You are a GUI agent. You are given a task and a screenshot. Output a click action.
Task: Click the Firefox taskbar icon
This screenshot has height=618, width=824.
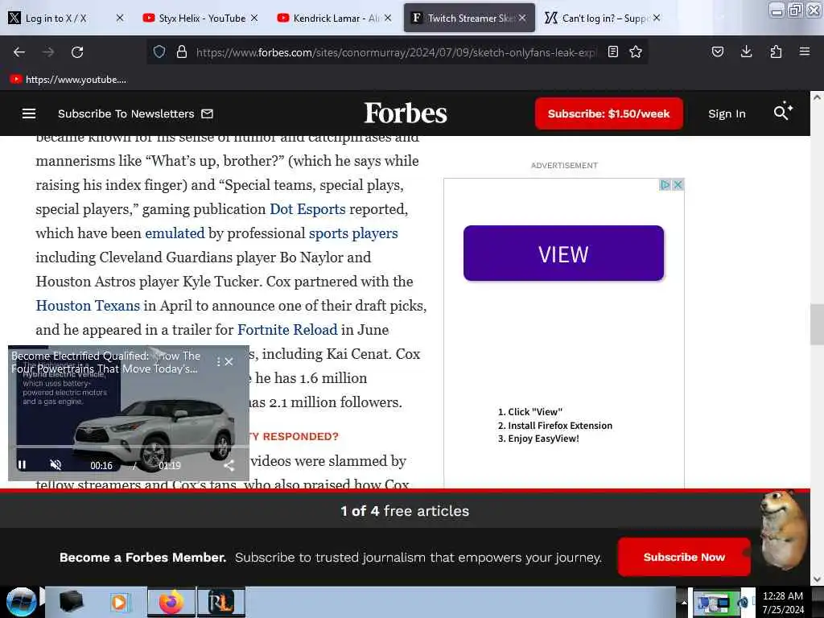[171, 602]
